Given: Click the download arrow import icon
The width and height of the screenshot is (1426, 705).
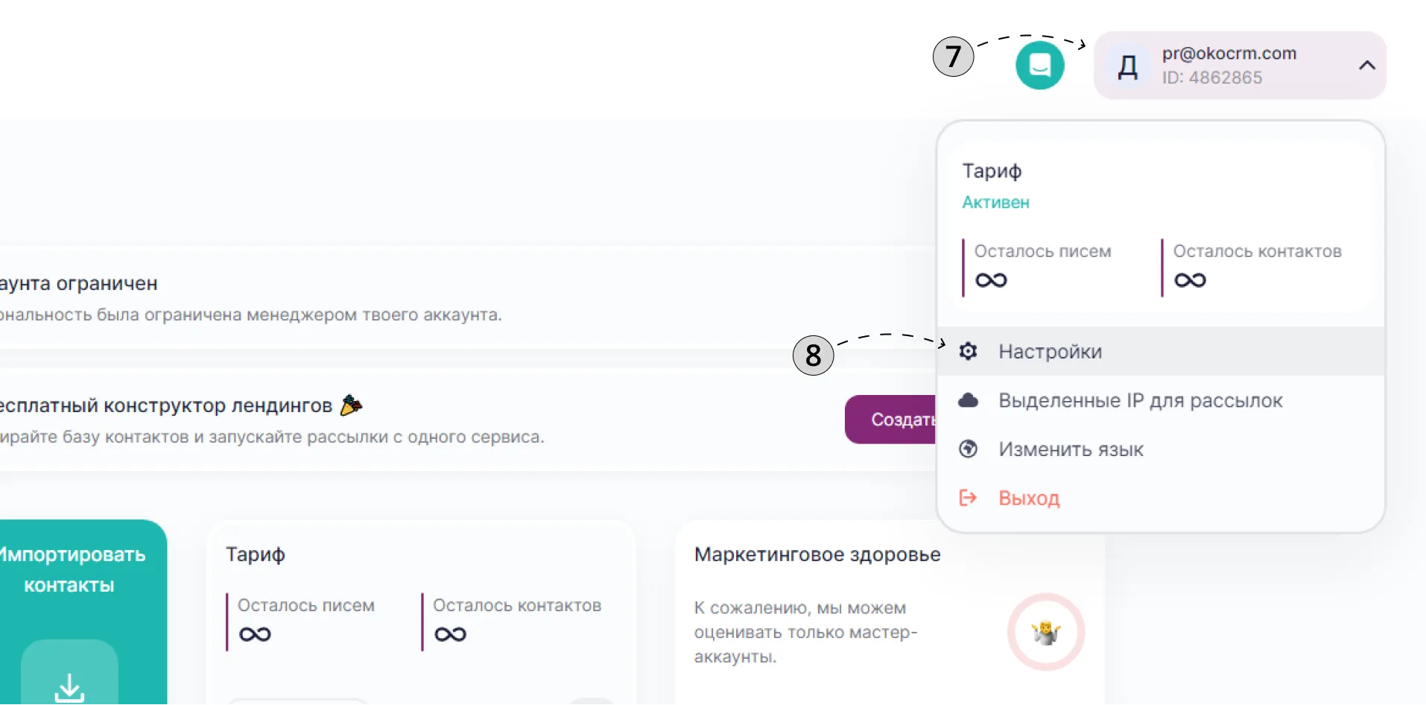Looking at the screenshot, I should point(69,687).
